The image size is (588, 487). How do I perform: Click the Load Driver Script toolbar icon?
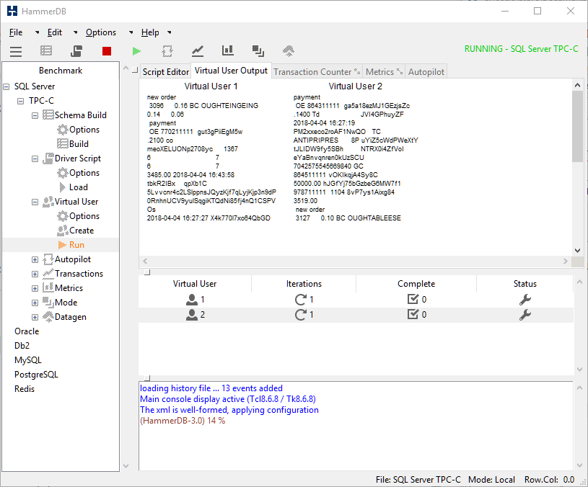(76, 51)
